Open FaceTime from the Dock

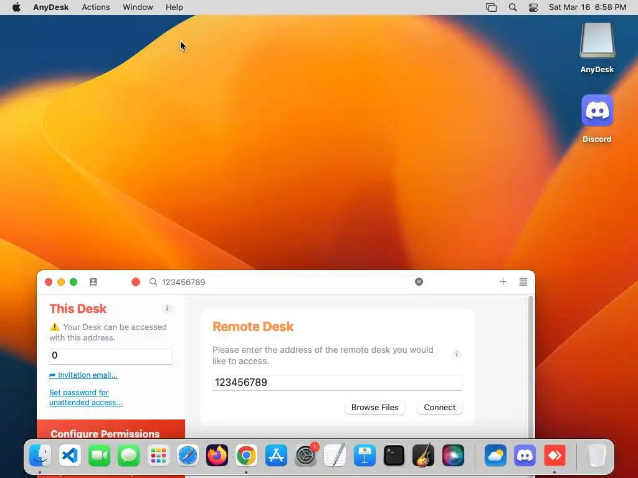pos(99,455)
